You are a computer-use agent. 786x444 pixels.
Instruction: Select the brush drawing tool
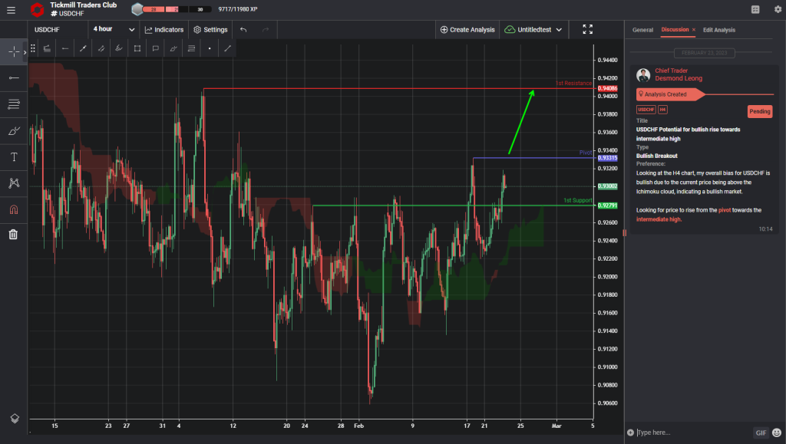(x=13, y=130)
